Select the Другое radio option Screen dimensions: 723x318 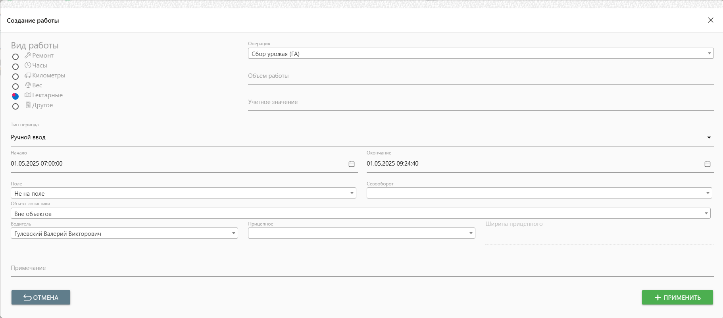(x=15, y=106)
